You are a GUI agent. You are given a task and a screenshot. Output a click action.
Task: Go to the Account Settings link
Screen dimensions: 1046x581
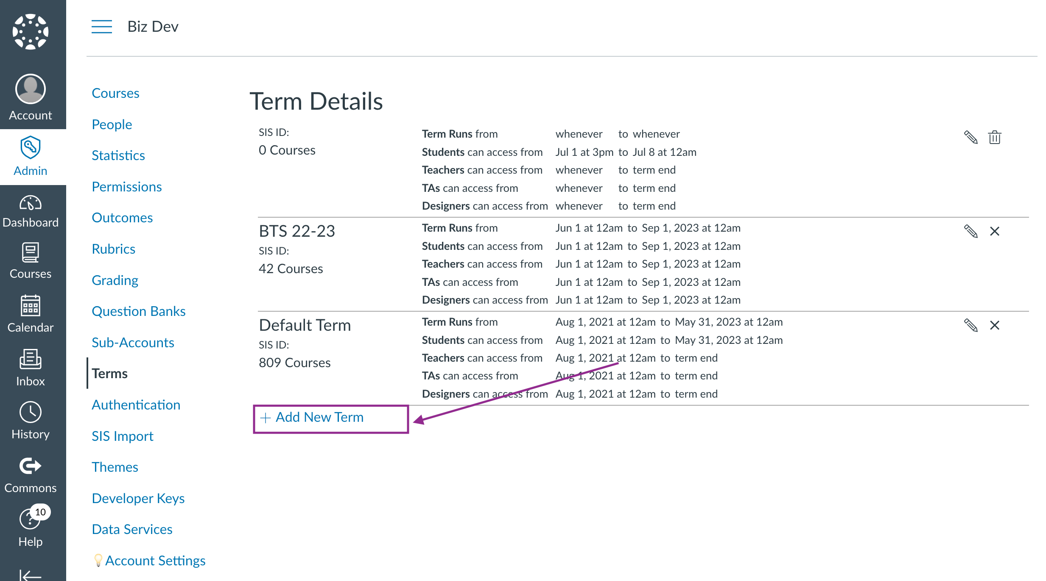pos(155,560)
